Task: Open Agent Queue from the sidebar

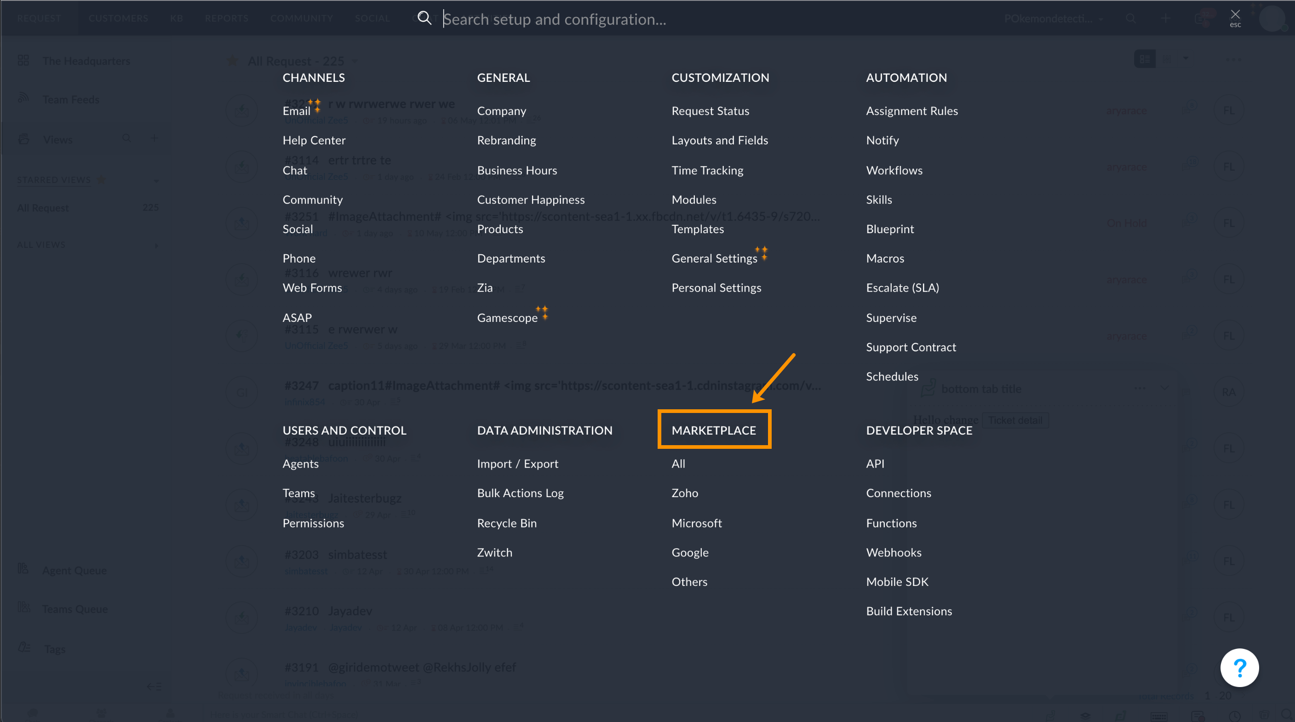Action: pyautogui.click(x=74, y=570)
